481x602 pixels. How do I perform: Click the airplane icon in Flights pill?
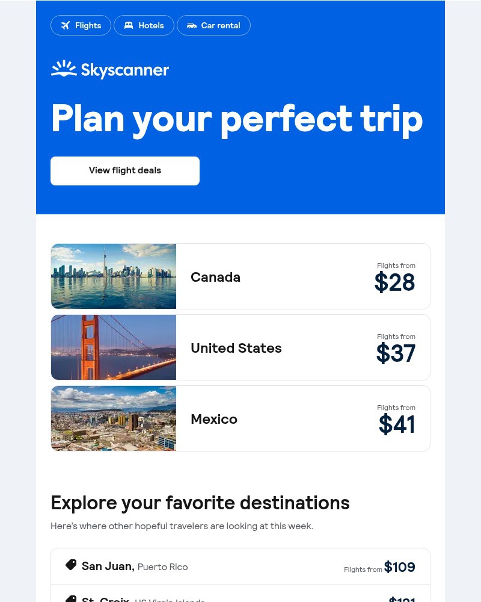pos(66,25)
